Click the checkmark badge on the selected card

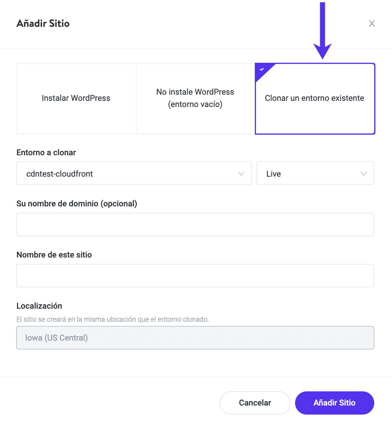pyautogui.click(x=262, y=69)
